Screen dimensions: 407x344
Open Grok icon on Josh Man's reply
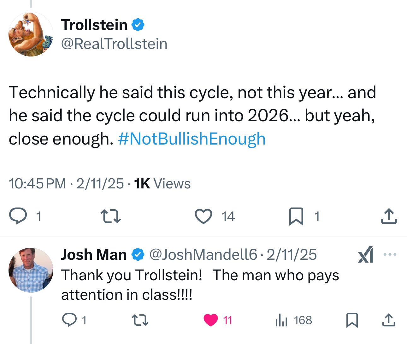366,254
